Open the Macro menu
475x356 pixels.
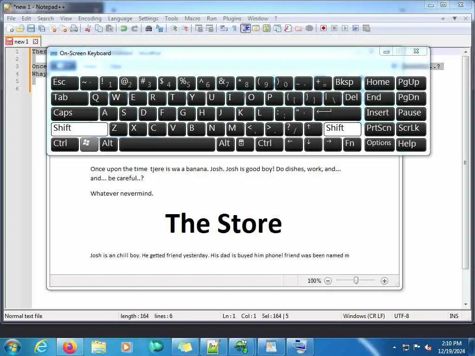click(193, 19)
